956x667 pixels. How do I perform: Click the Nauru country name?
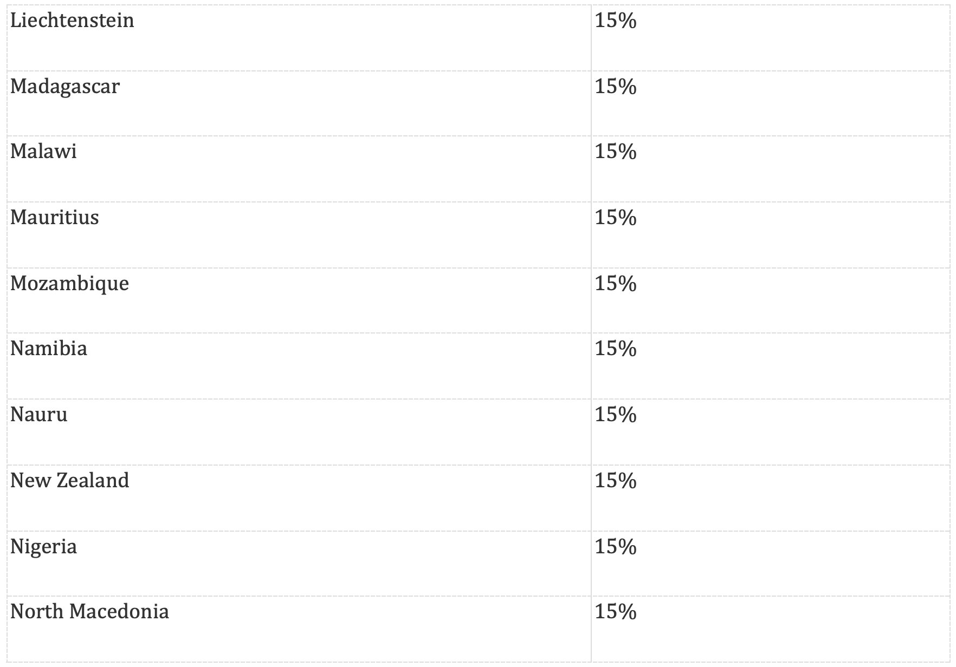[x=38, y=414]
